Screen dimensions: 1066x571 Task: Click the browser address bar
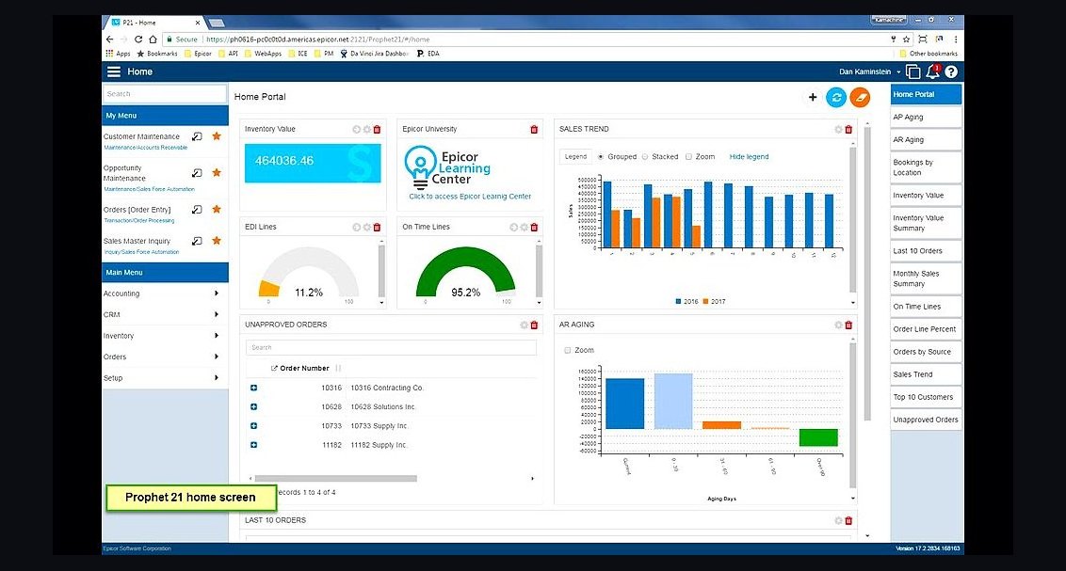(524, 40)
